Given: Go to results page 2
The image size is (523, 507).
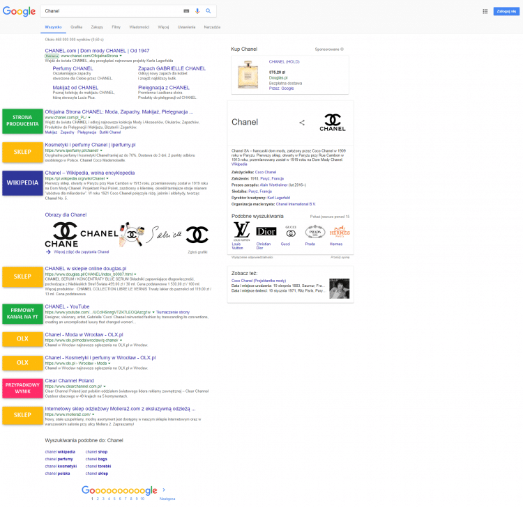Looking at the screenshot, I should point(98,499).
